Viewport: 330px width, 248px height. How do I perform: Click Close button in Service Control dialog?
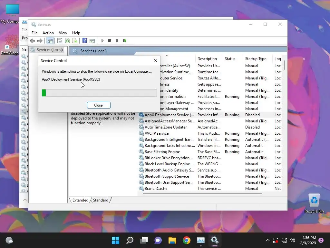pyautogui.click(x=99, y=105)
